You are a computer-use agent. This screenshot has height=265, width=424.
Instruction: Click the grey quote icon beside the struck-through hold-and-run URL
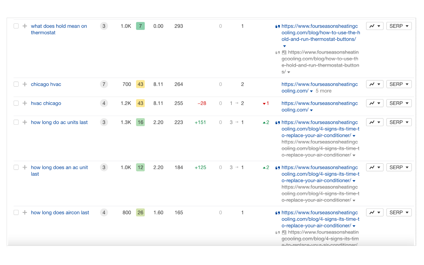click(x=278, y=53)
